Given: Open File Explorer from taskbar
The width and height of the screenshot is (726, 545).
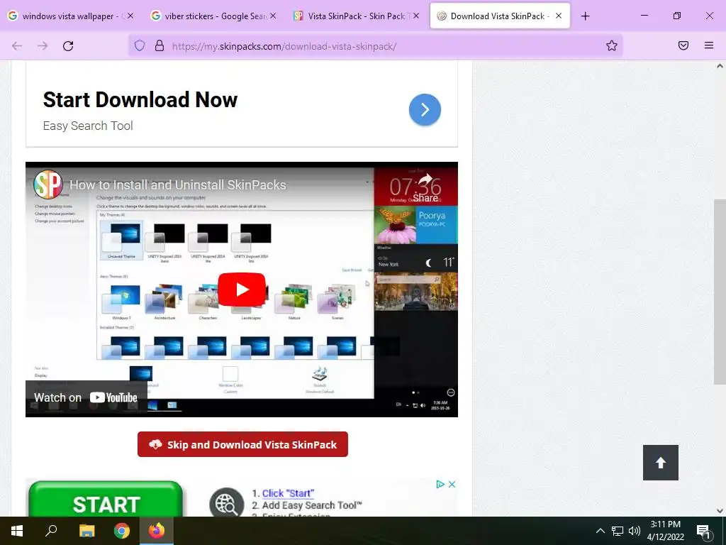Looking at the screenshot, I should tap(86, 531).
